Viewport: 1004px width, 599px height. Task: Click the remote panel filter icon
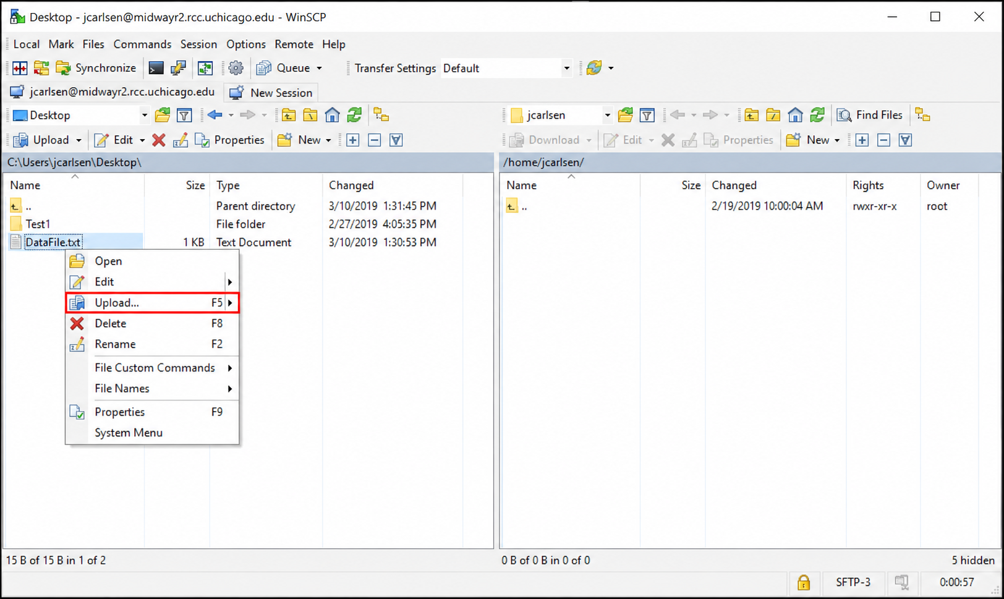click(647, 115)
